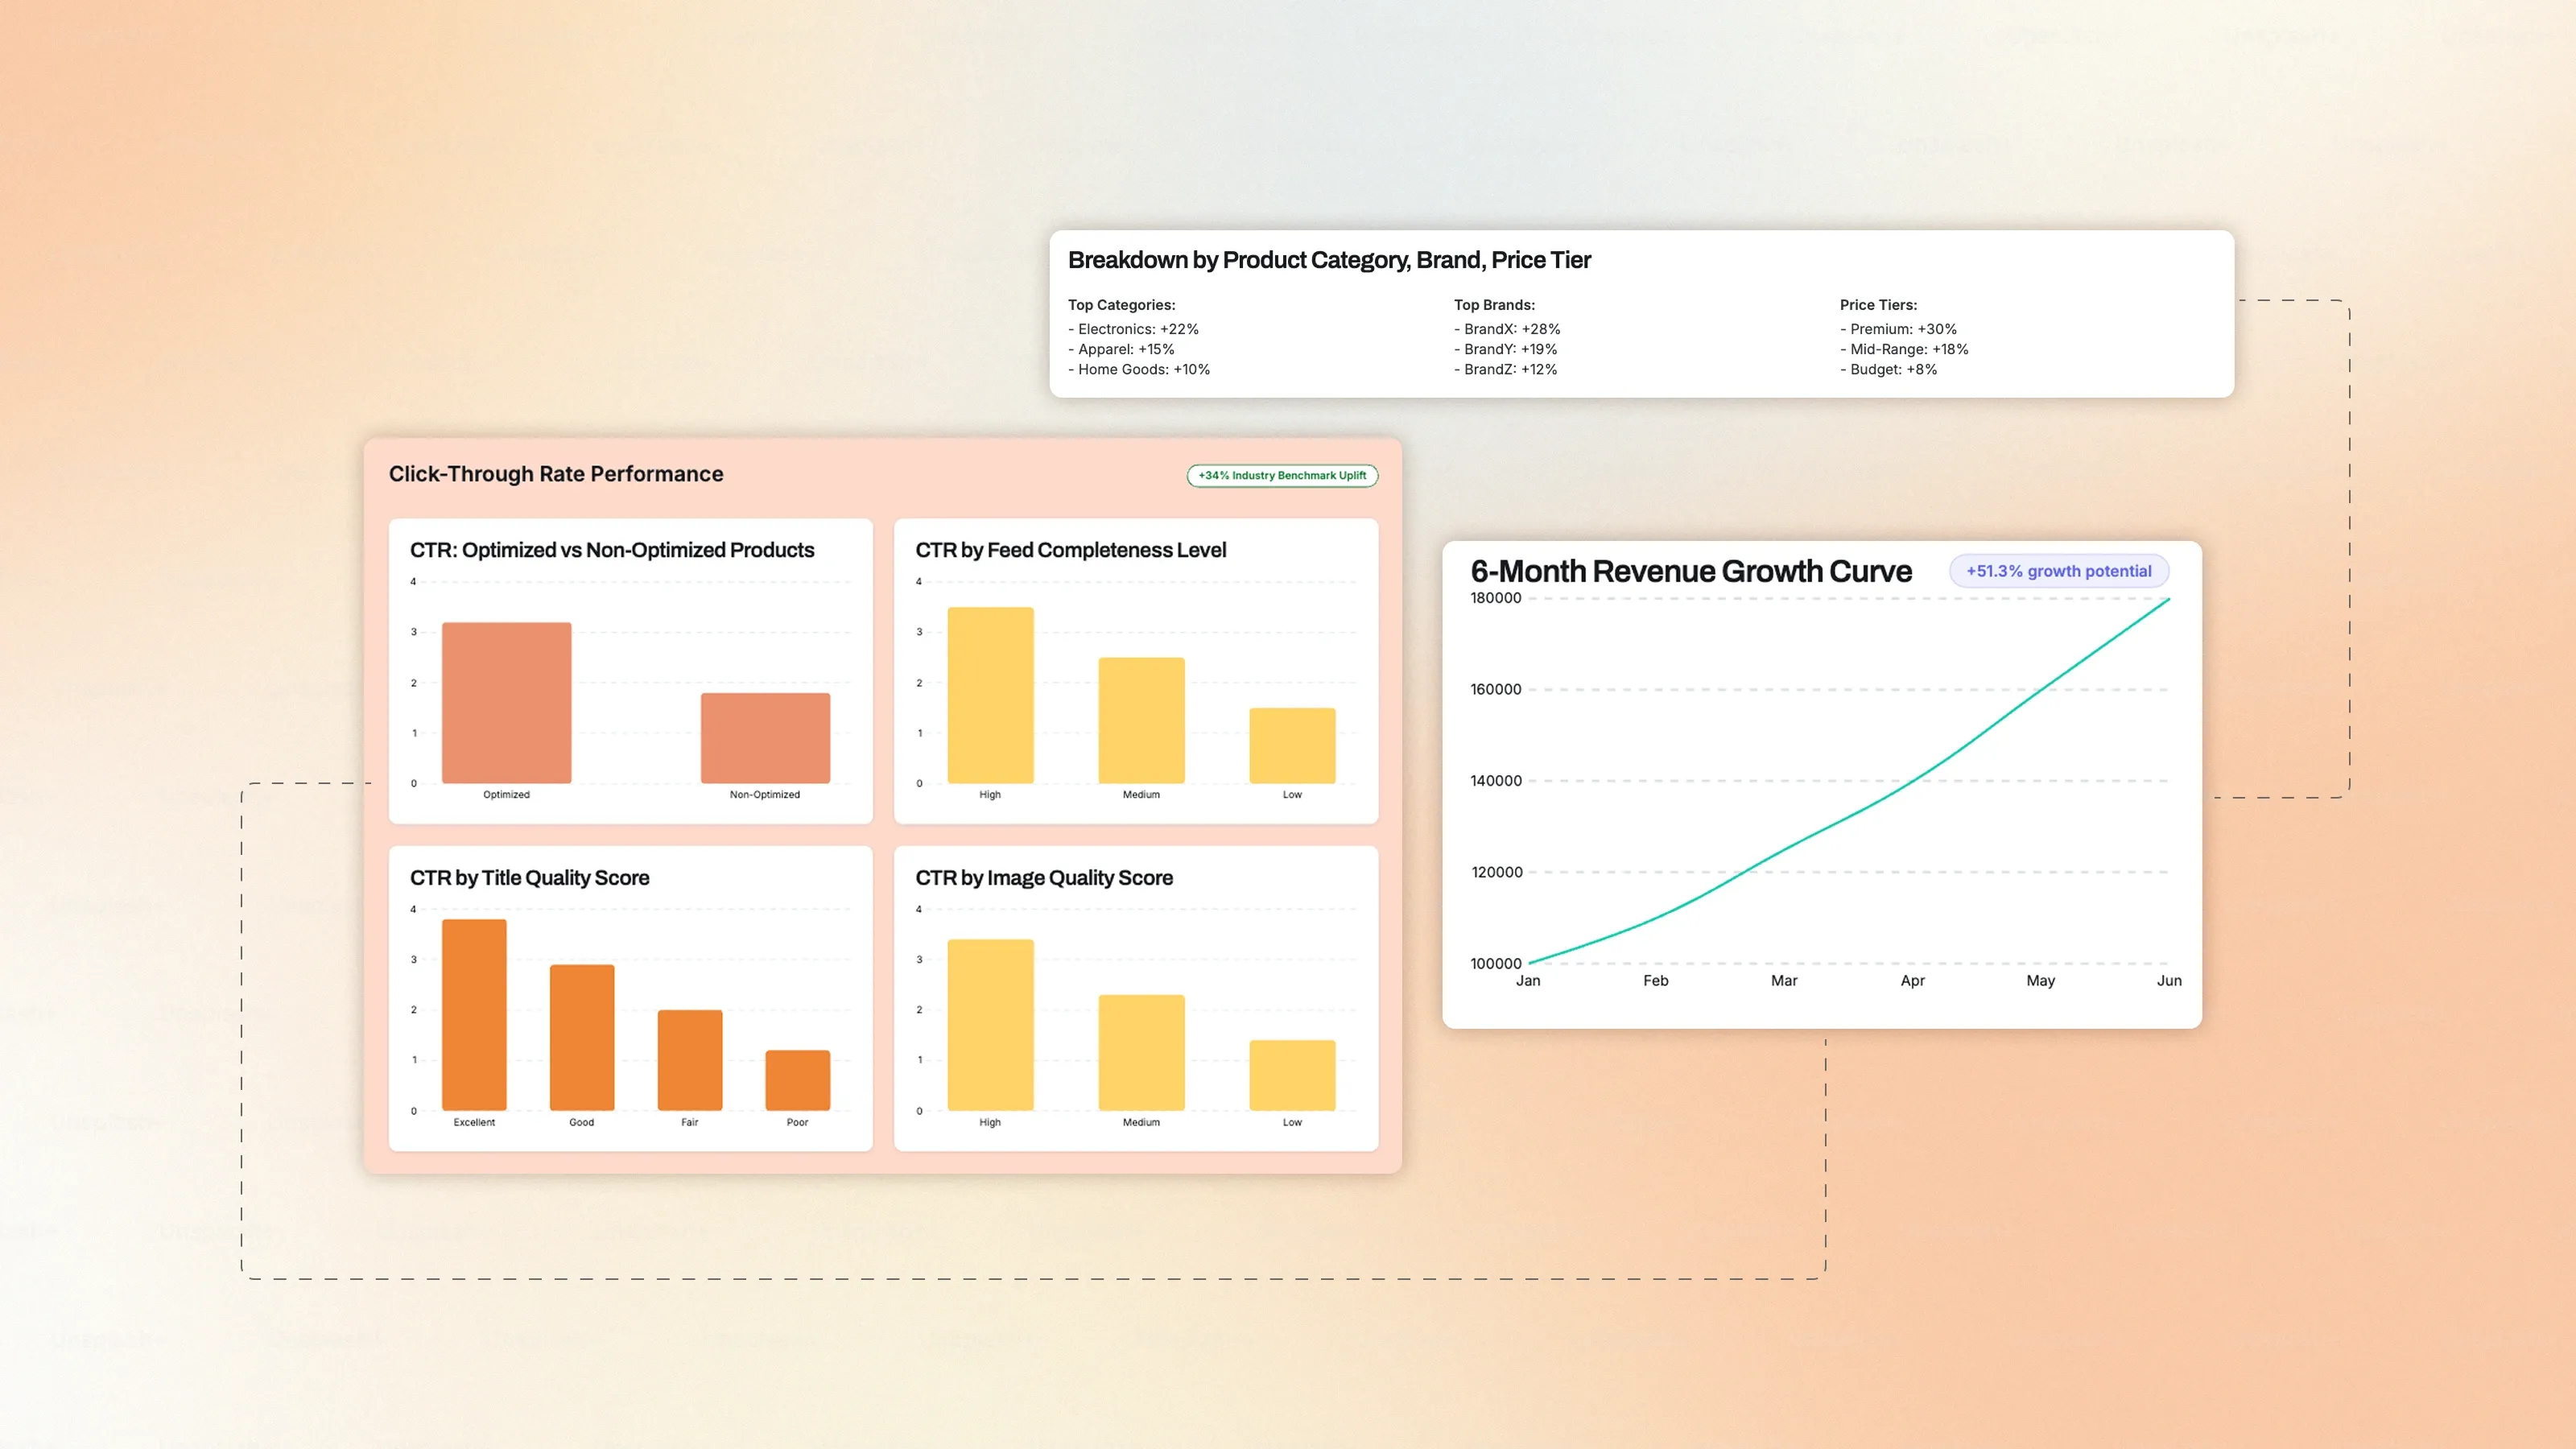2576x1449 pixels.
Task: Click the Premium: +30% price tier entry
Action: 1898,329
